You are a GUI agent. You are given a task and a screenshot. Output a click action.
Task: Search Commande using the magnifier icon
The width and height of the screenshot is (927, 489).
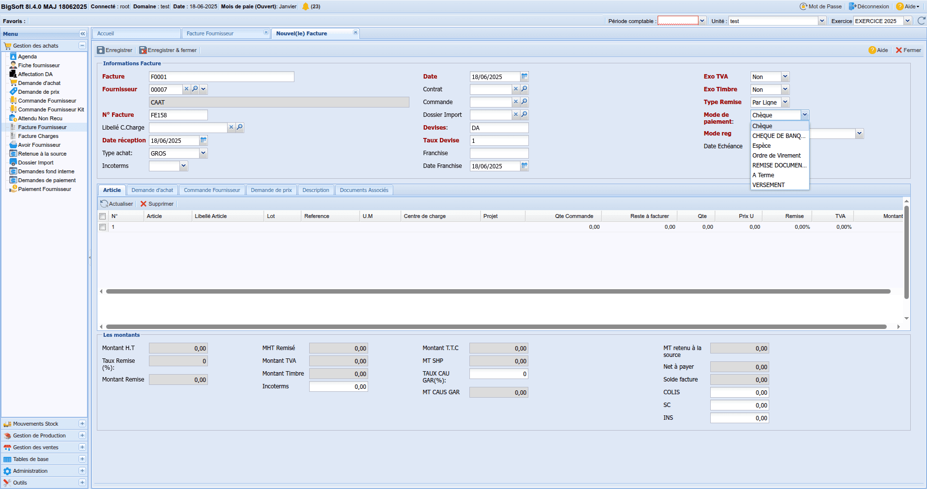524,102
